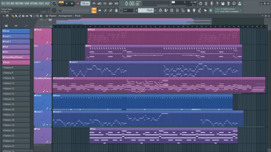Image resolution: width=271 pixels, height=152 pixels.
Task: Toggle loop recording icon
Action: tap(116, 4)
